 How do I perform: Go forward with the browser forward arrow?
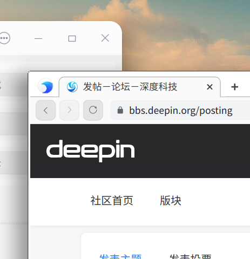click(x=70, y=110)
